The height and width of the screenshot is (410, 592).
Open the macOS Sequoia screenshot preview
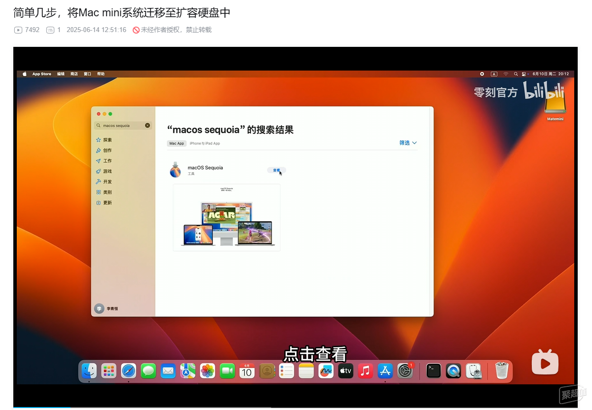(227, 217)
